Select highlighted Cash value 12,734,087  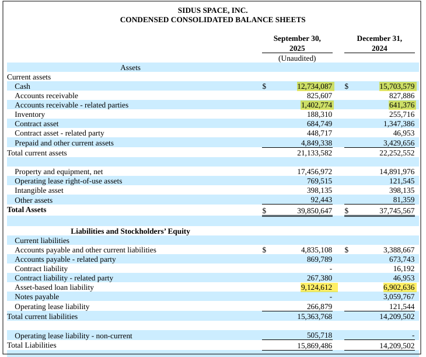point(315,86)
